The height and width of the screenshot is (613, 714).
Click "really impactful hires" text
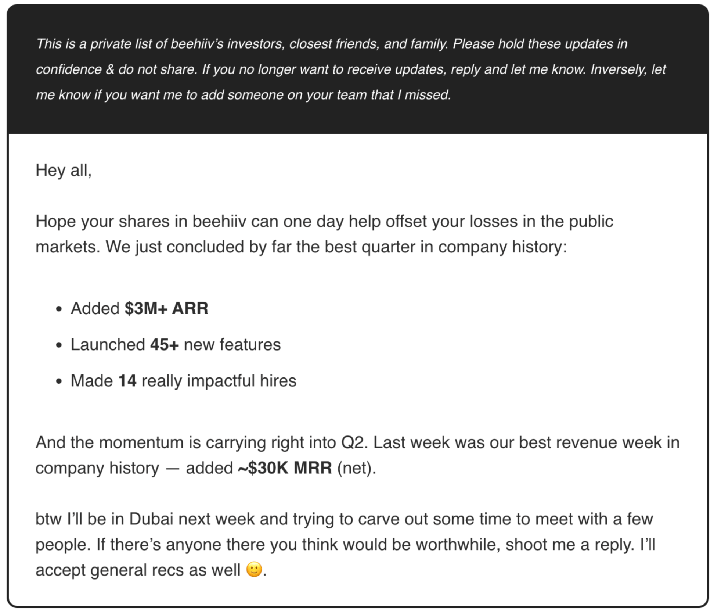(x=219, y=381)
